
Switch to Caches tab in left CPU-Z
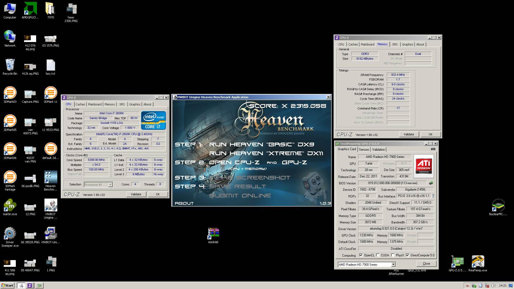80,104
